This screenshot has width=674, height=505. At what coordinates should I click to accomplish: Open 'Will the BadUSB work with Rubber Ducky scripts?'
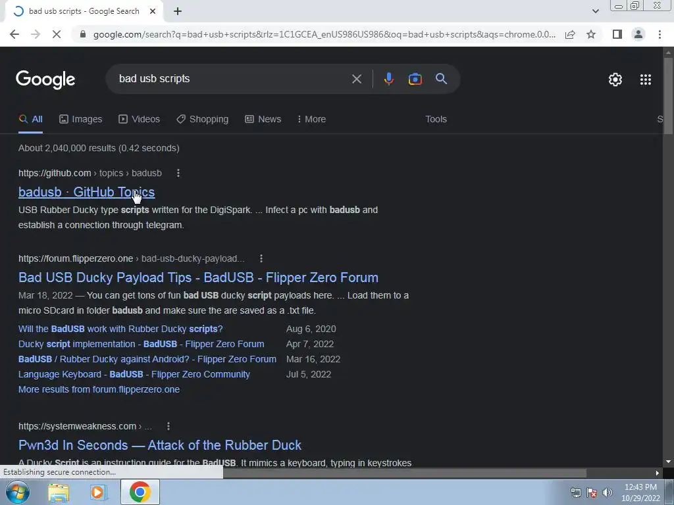(x=120, y=329)
